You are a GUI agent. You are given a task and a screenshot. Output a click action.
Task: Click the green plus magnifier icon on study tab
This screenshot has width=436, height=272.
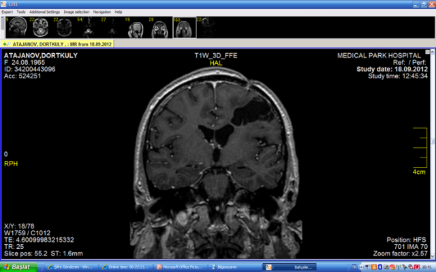point(6,44)
